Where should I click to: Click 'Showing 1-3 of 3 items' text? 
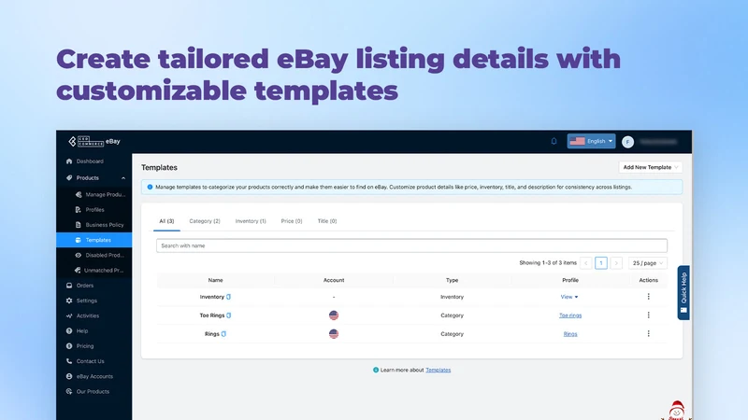pos(548,263)
